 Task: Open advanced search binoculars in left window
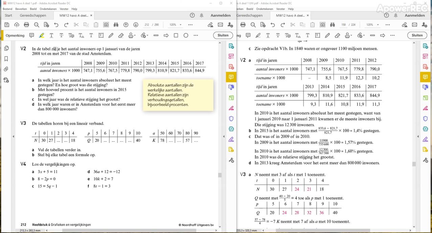[116, 25]
